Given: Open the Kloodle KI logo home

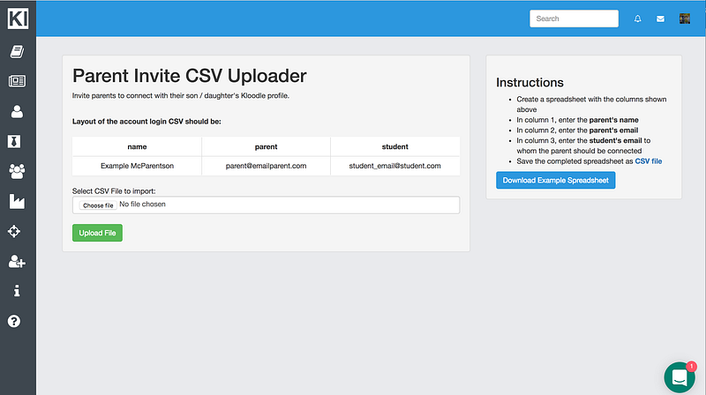Looking at the screenshot, I should [18, 19].
